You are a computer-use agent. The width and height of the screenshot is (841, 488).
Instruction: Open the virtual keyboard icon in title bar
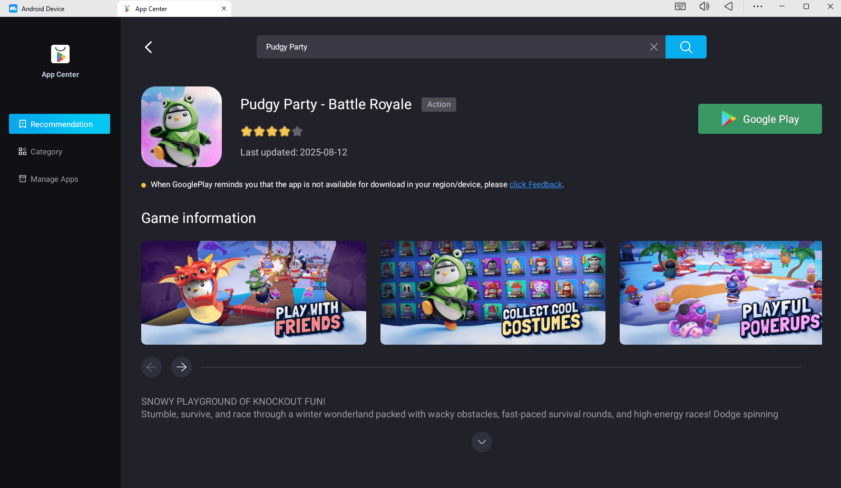680,6
